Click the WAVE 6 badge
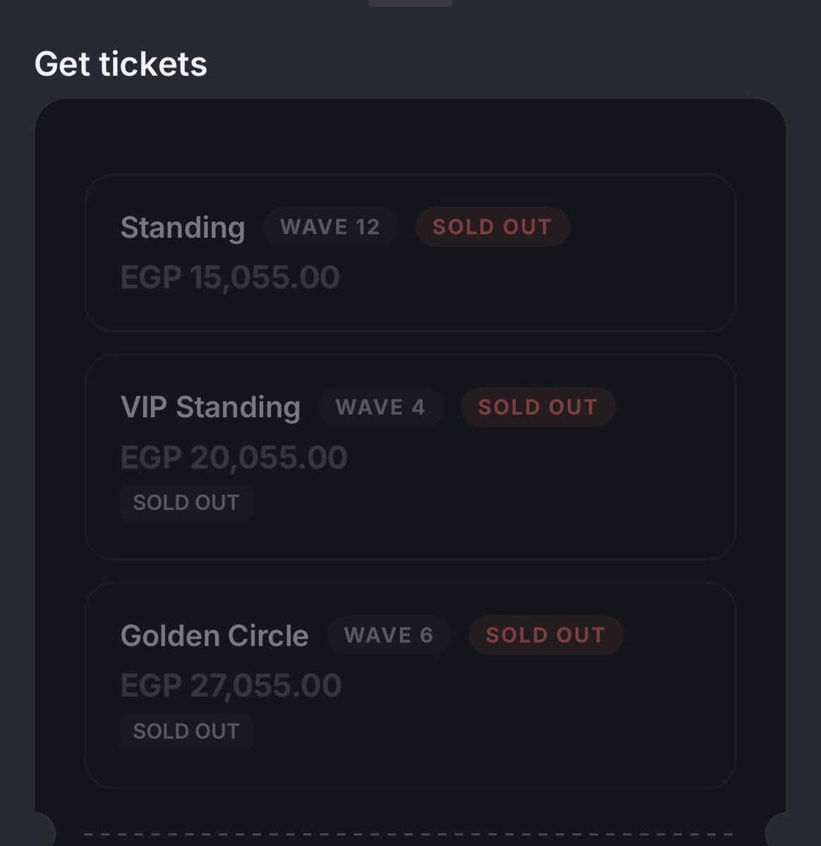This screenshot has height=846, width=821. 389,635
